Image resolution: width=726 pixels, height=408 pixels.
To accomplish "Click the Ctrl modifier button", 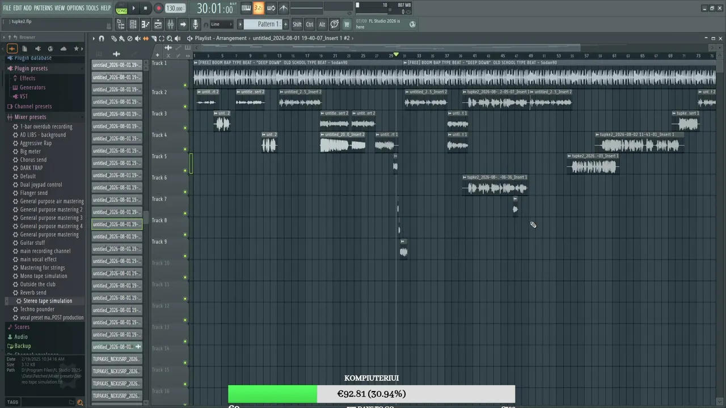I will tap(310, 24).
